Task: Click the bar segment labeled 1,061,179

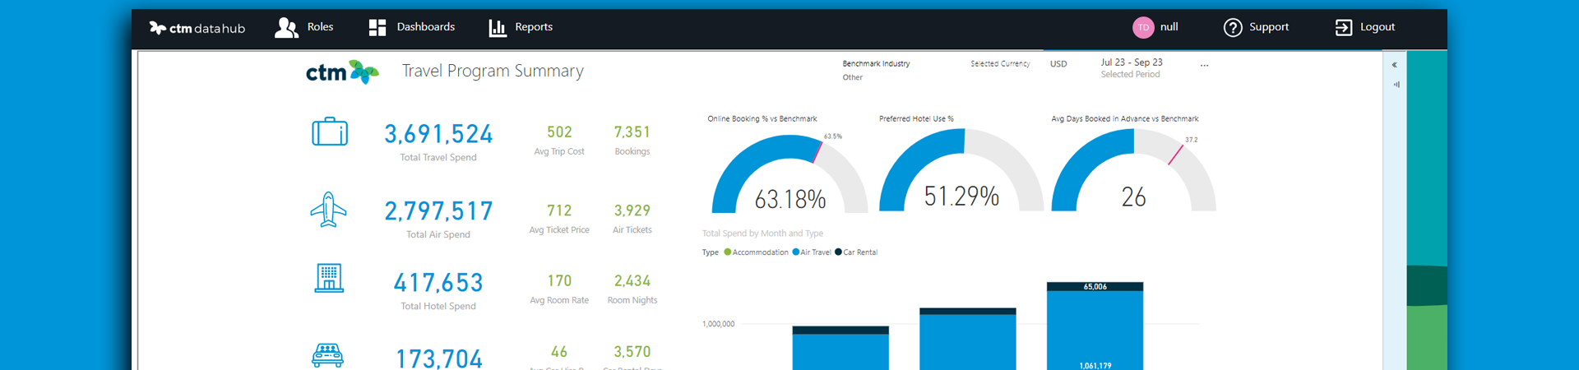Action: point(1095,331)
